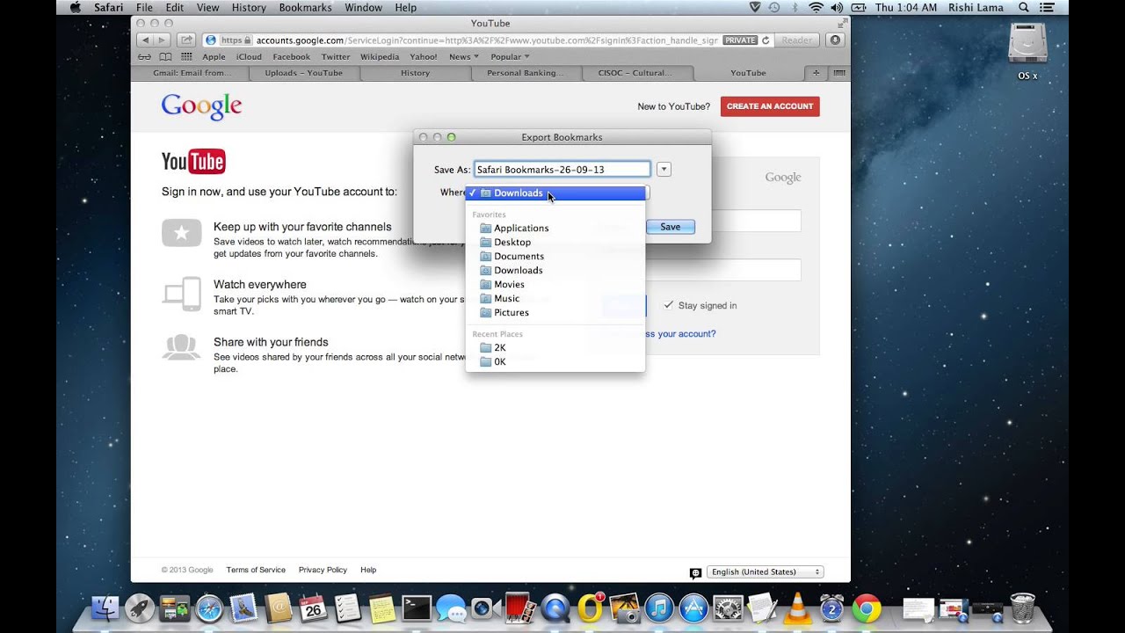
Task: Open Mission Control in the Dock
Action: (x=174, y=608)
